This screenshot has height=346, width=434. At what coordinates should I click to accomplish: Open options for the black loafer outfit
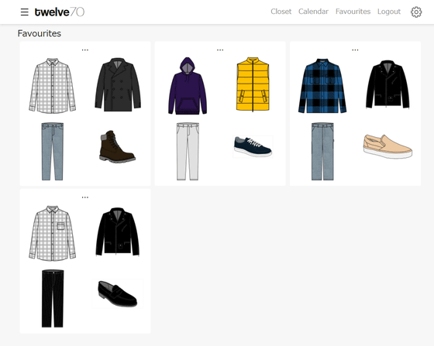tap(85, 197)
